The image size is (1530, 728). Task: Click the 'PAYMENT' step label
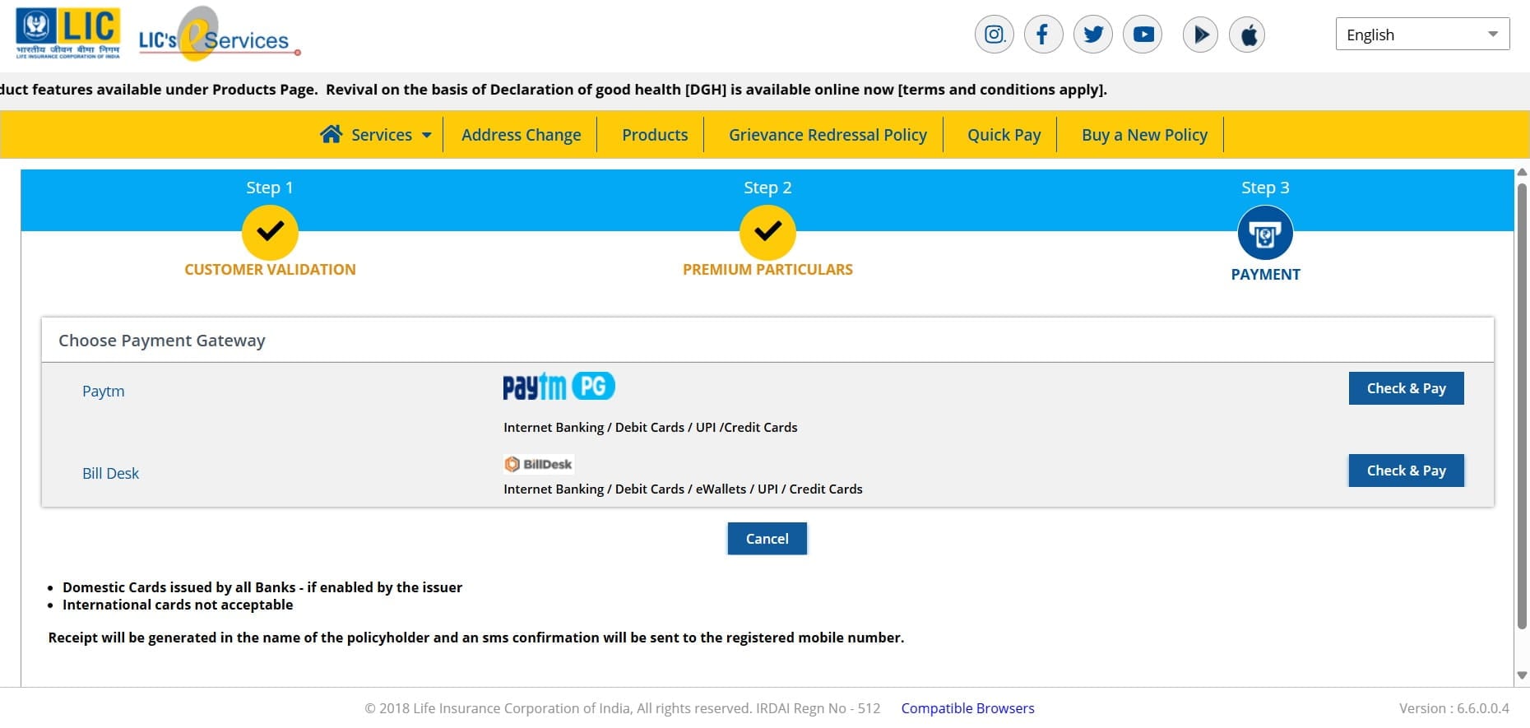click(1265, 275)
